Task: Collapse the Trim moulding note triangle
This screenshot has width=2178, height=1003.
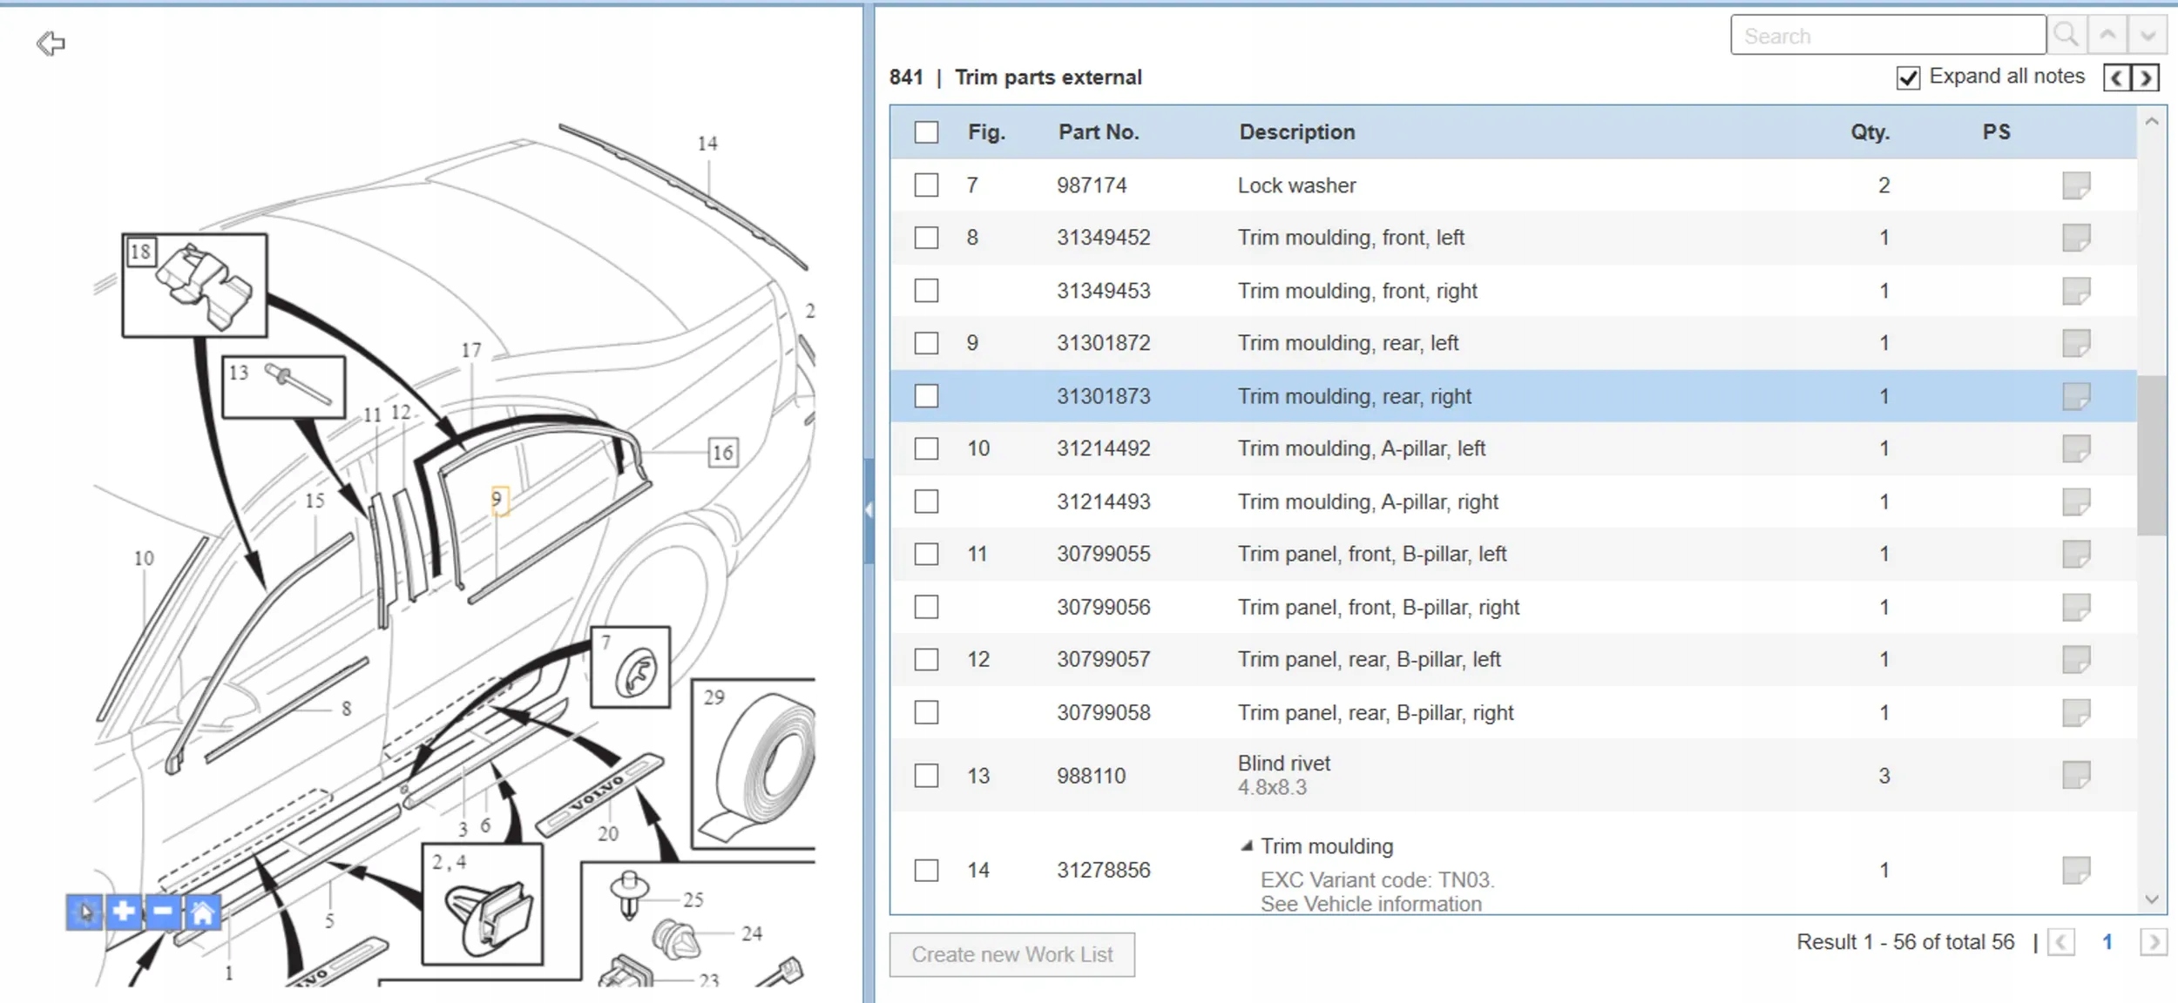Action: (x=1247, y=845)
